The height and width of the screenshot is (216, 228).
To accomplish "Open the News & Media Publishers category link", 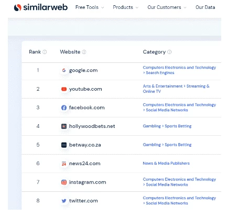I will pos(166,164).
